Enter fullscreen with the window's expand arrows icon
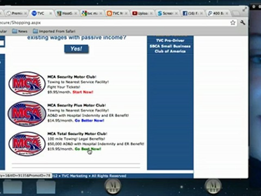The width and height of the screenshot is (261, 196). point(245,9)
